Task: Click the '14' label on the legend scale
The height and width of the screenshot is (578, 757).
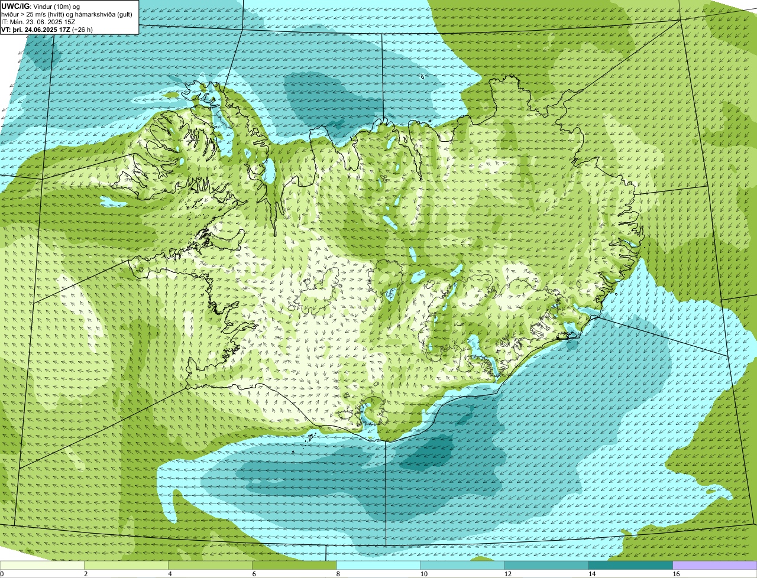Action: click(591, 574)
